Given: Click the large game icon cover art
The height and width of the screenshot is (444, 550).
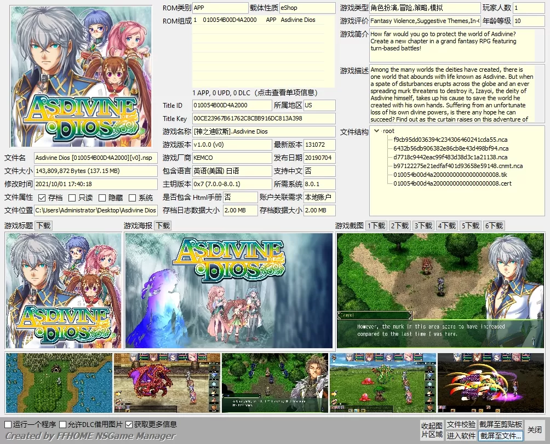Looking at the screenshot, I should (x=81, y=76).
